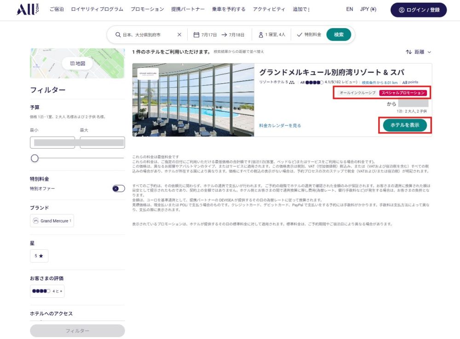The image size is (460, 339).
Task: Click the 検索条件から 8.01 km distance text
Action: pyautogui.click(x=379, y=83)
